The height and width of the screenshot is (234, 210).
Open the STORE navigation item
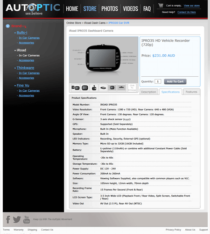pyautogui.click(x=90, y=9)
